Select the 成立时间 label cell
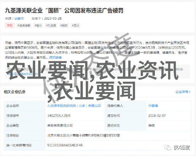This screenshot has width=196, height=156. pos(125,116)
